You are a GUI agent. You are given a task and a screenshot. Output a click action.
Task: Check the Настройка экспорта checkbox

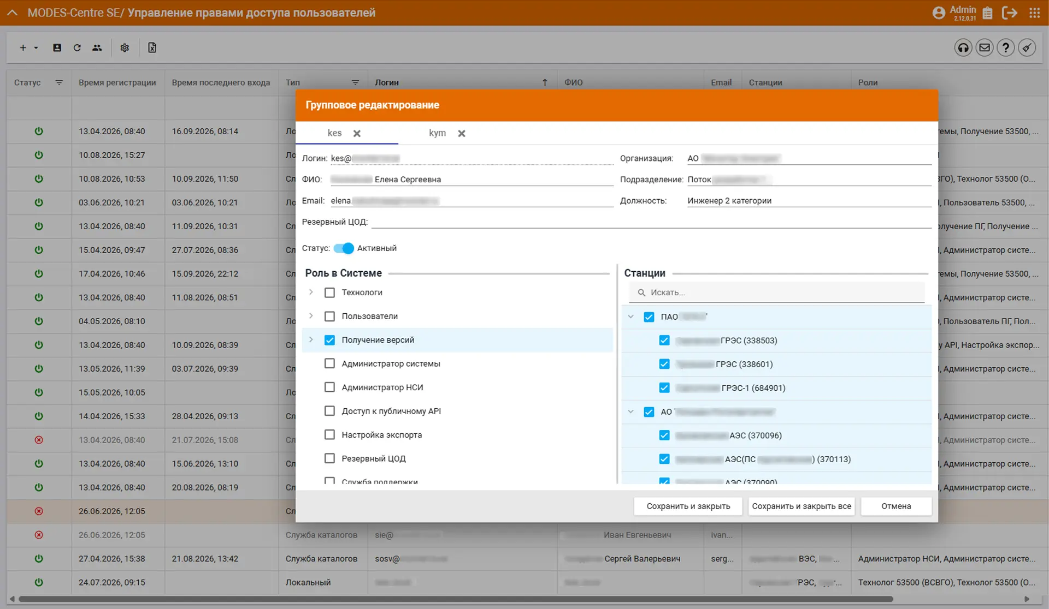329,435
